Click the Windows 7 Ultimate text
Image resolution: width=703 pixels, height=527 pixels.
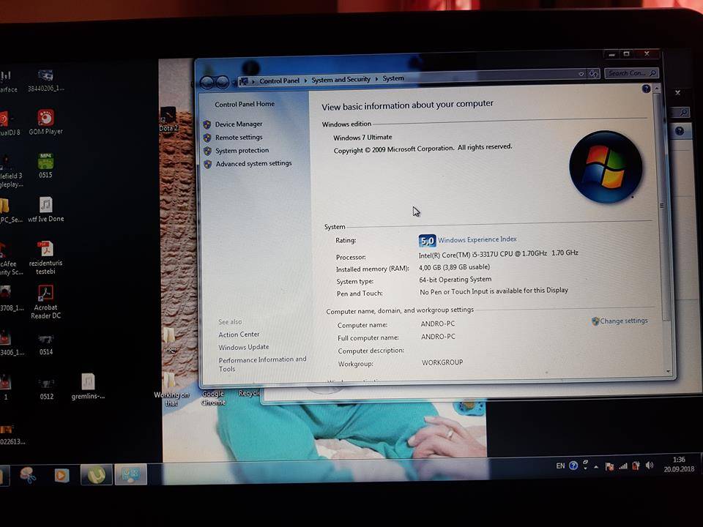point(362,137)
